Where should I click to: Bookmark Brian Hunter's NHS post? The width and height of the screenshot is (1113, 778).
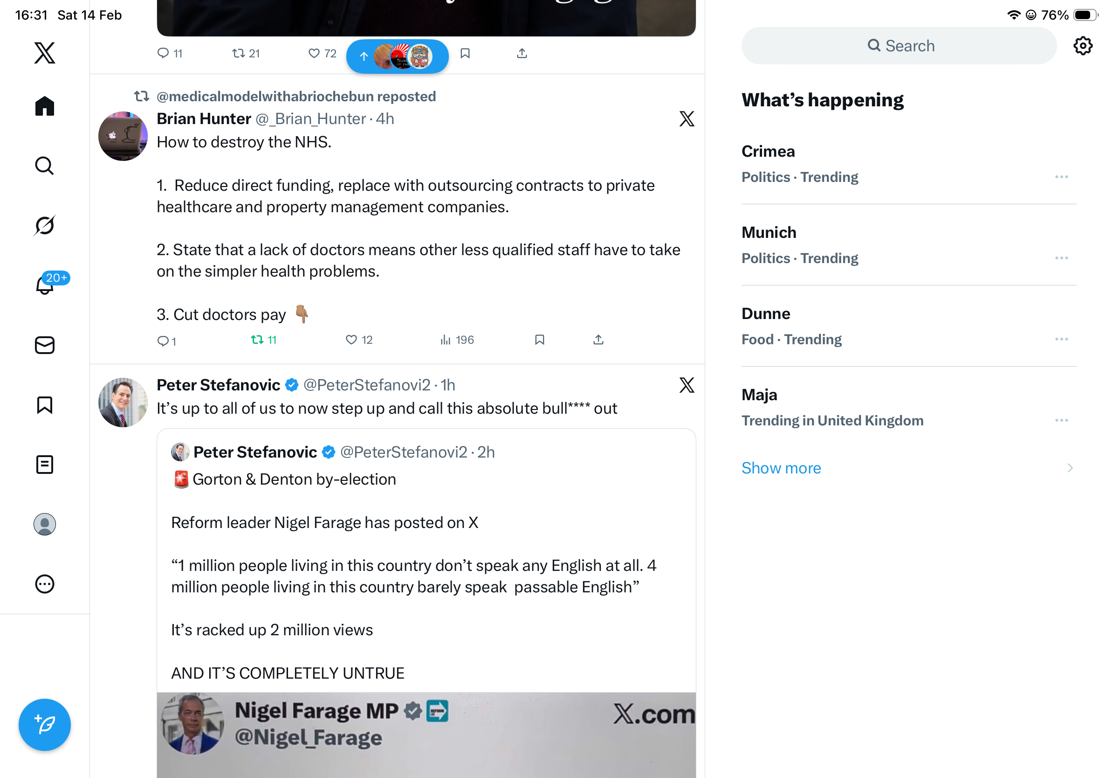pyautogui.click(x=539, y=340)
